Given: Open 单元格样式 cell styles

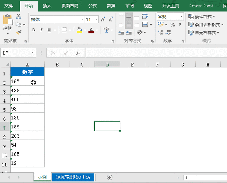Looking at the screenshot, I should [204, 33].
